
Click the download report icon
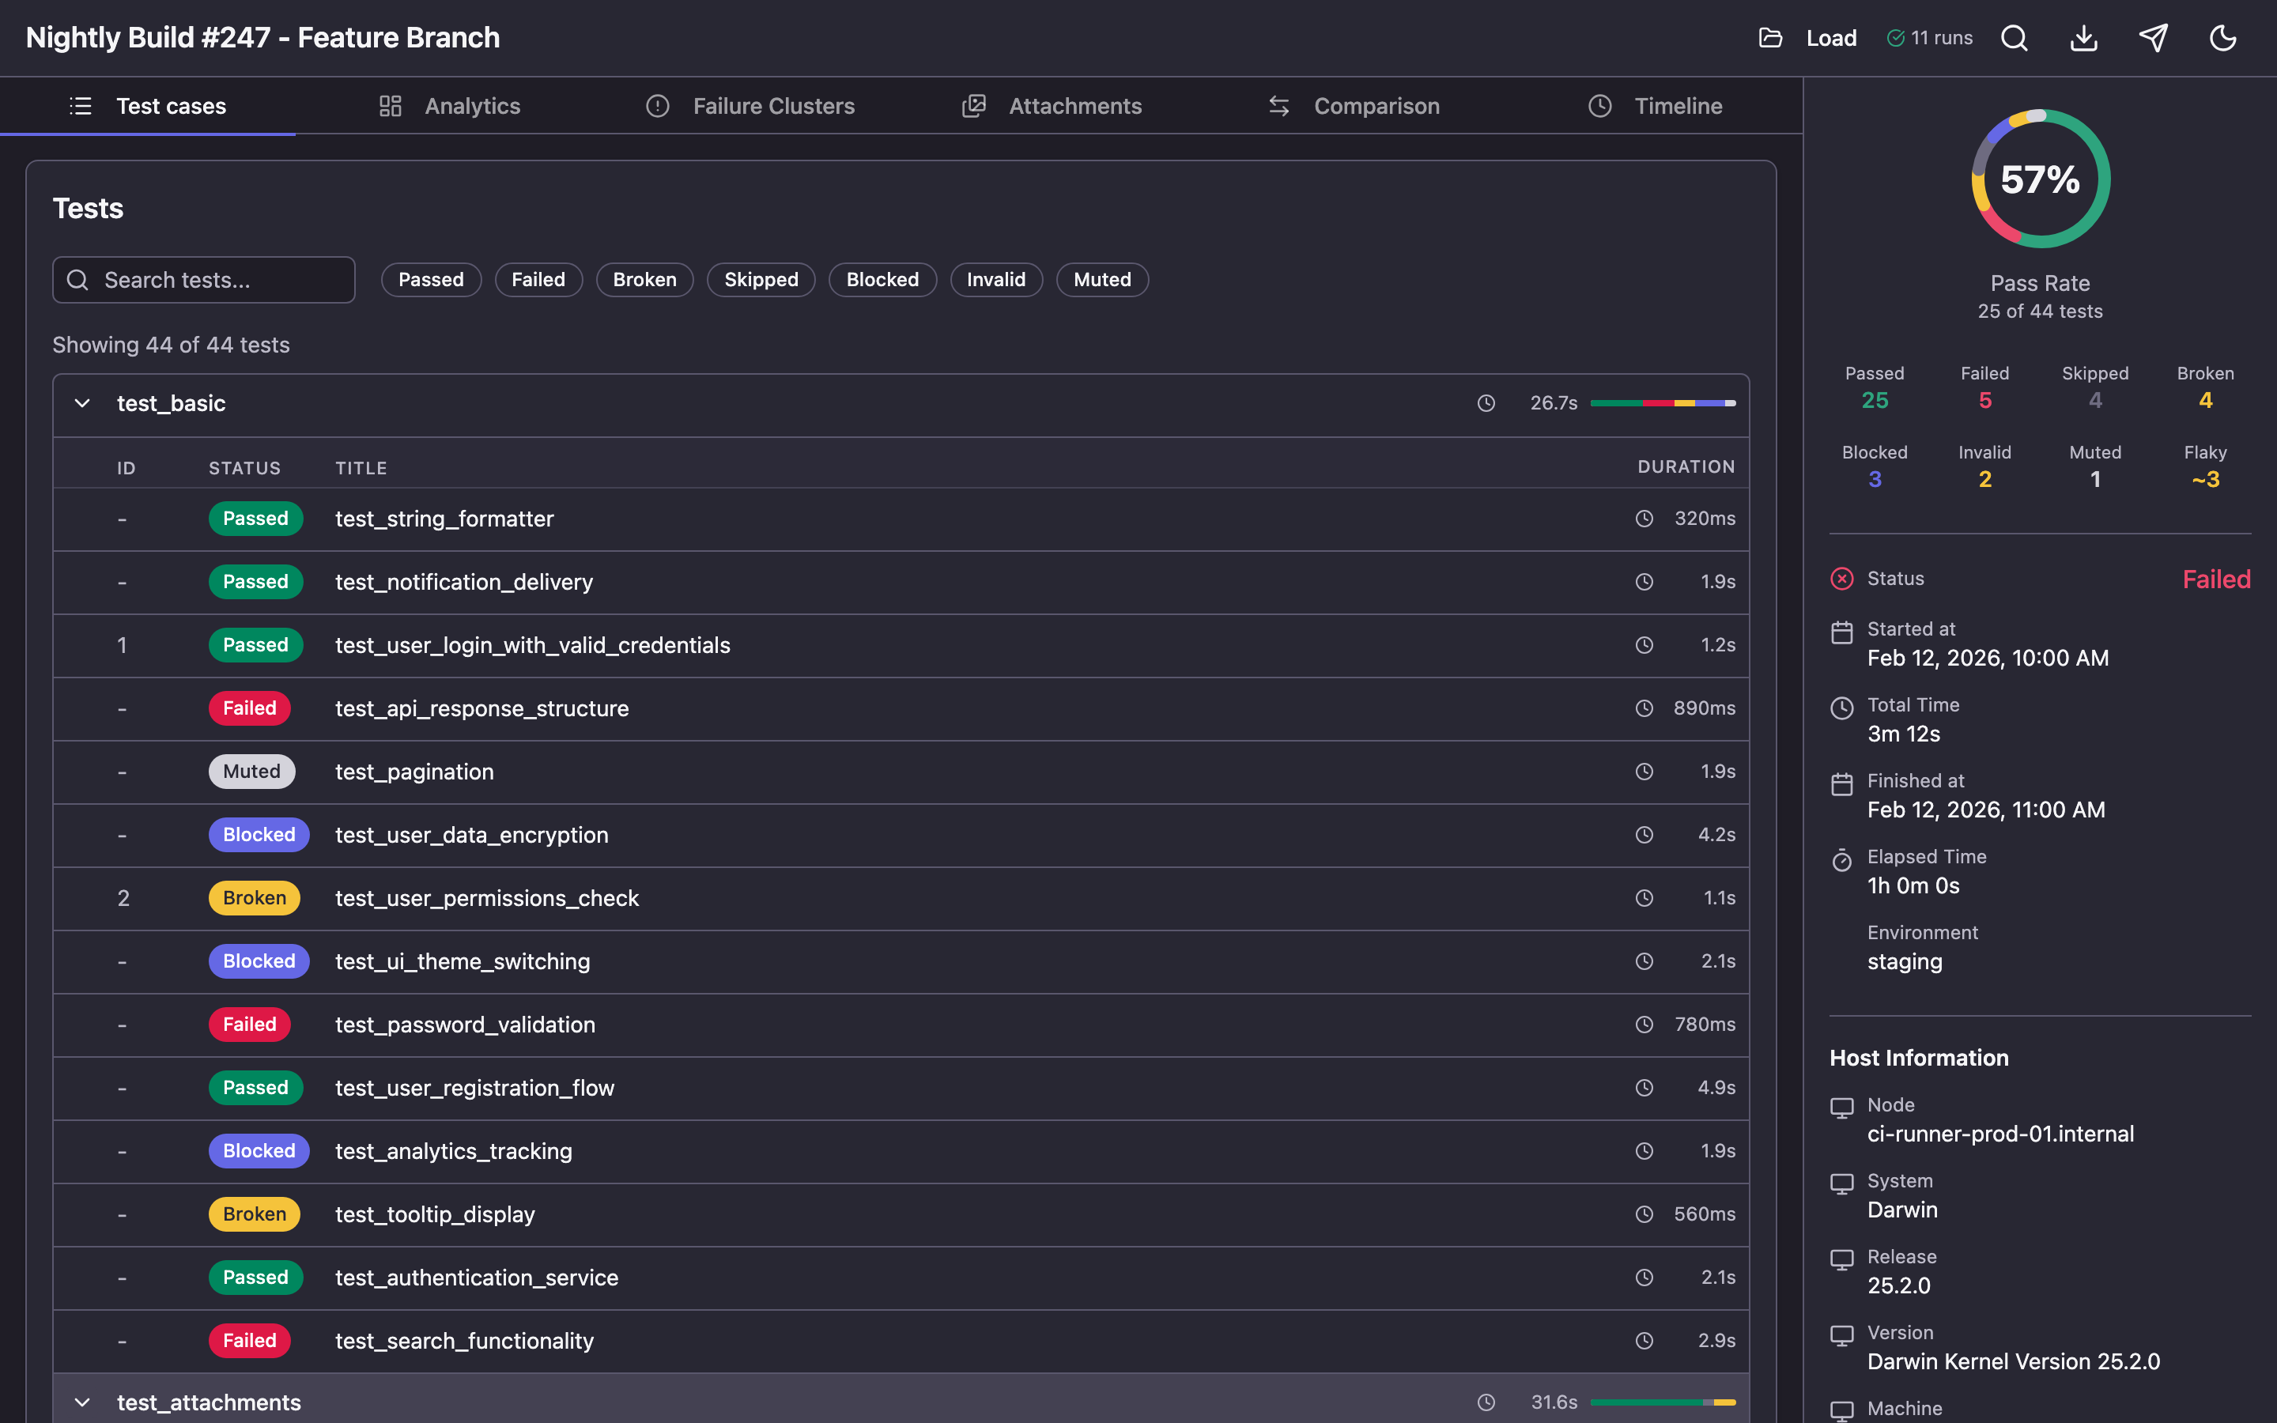pyautogui.click(x=2083, y=38)
